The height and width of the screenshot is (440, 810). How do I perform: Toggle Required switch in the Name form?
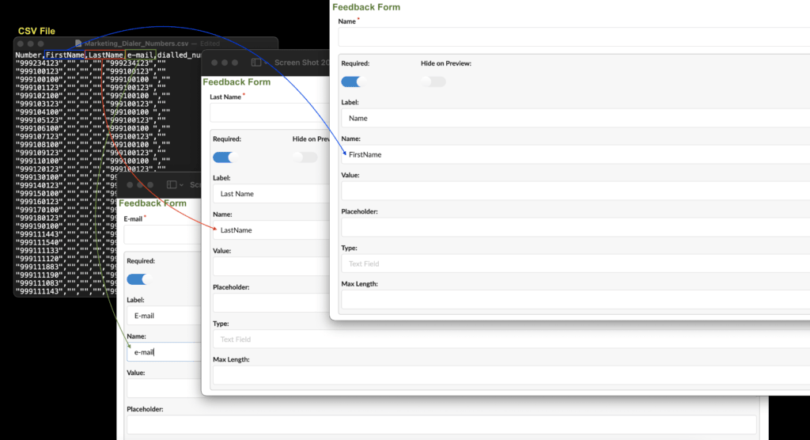[354, 82]
